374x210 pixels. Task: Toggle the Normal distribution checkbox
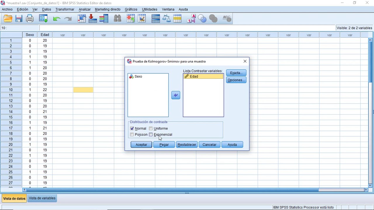[x=132, y=128]
